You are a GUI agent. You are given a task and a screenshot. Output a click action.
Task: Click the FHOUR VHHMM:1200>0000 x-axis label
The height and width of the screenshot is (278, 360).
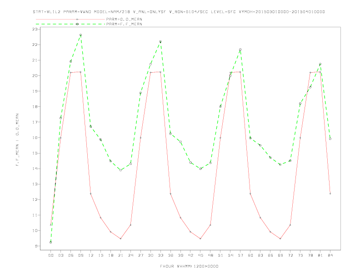coord(189,266)
